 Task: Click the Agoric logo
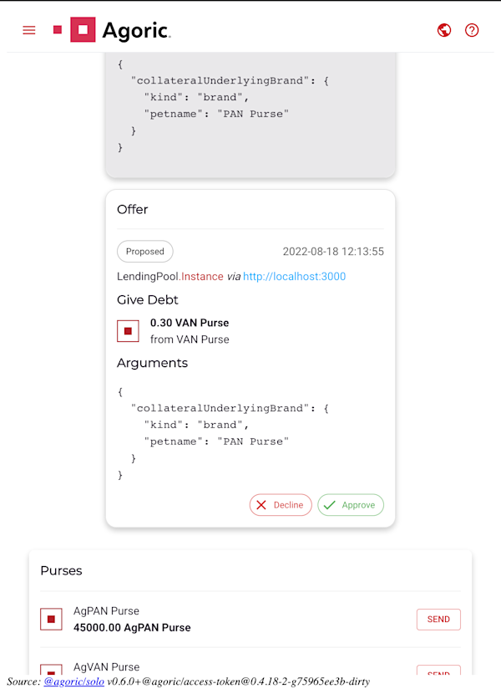click(x=120, y=29)
